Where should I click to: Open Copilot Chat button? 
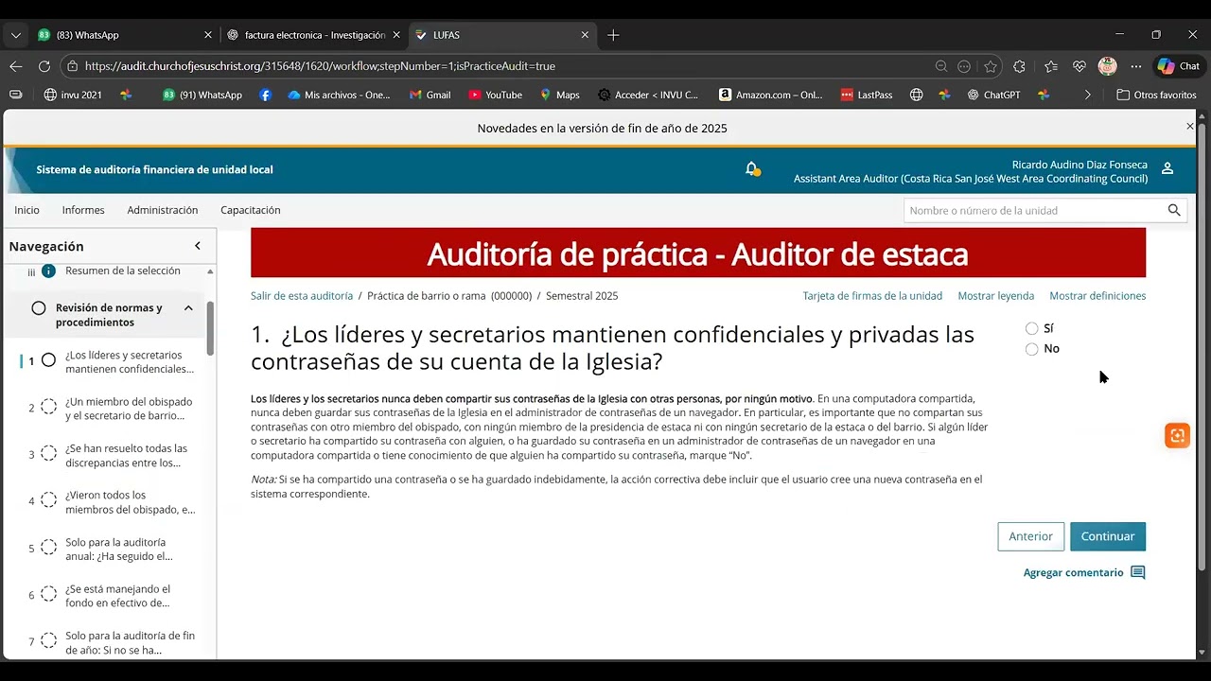(x=1178, y=66)
